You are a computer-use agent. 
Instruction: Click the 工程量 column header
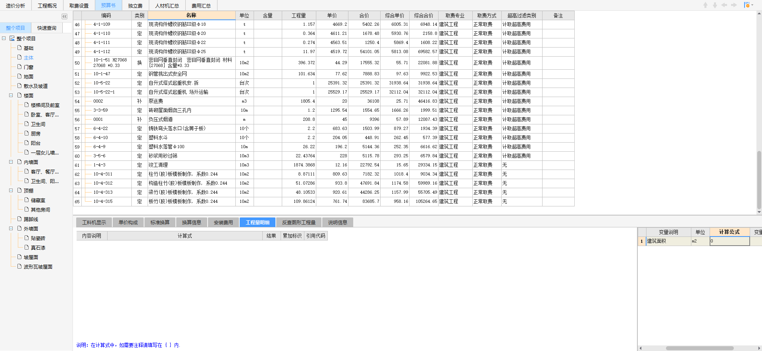click(299, 15)
